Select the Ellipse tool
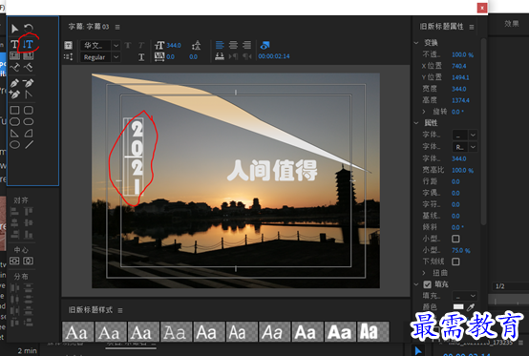The image size is (529, 356). (14, 145)
